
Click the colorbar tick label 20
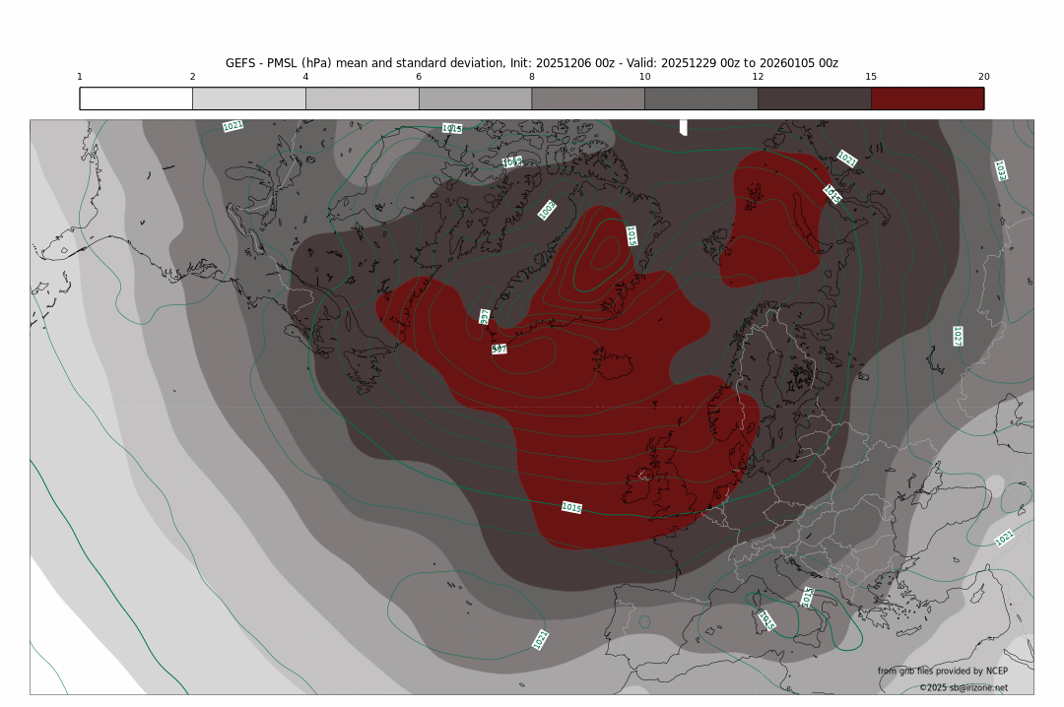click(x=983, y=77)
